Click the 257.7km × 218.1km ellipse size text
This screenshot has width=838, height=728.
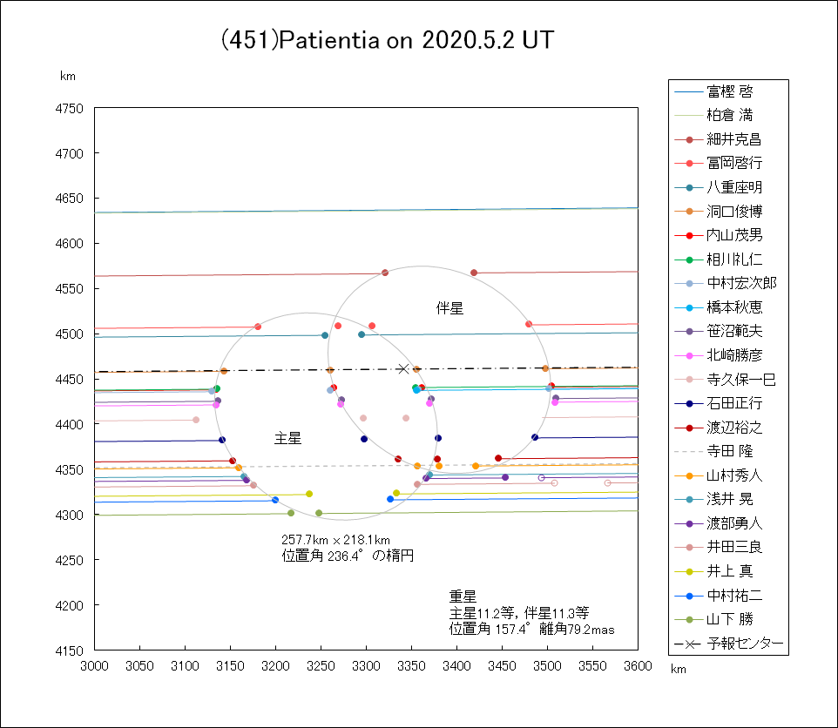coord(335,540)
